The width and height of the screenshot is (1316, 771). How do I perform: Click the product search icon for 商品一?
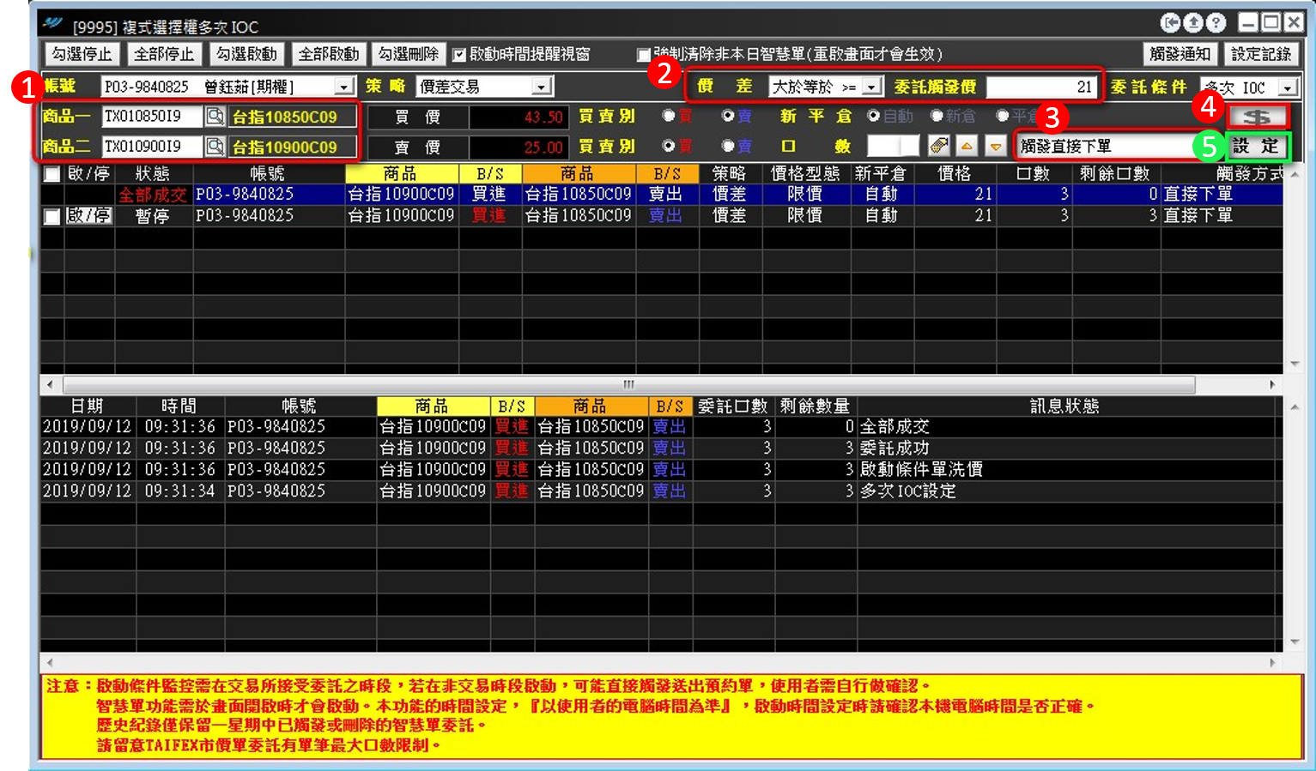click(215, 117)
